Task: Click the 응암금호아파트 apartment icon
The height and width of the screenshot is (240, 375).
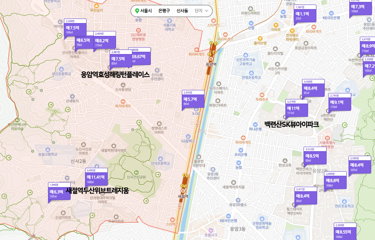Action: [306, 43]
